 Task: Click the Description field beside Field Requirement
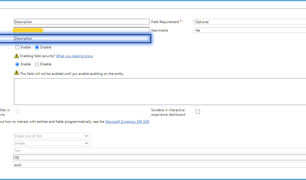[81, 22]
